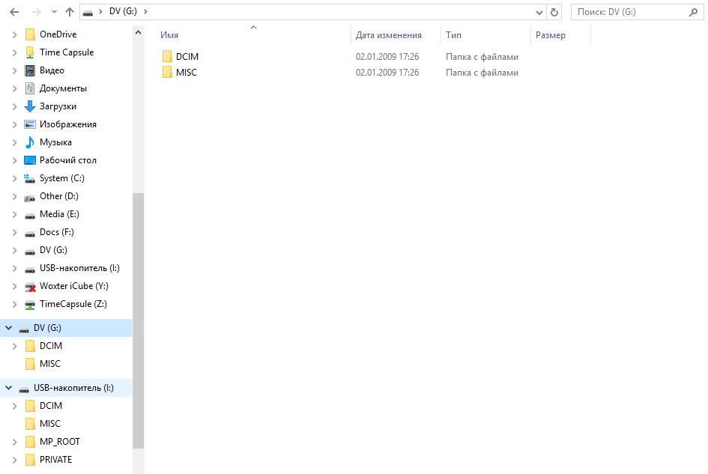The width and height of the screenshot is (708, 474).
Task: Expand MP_ROOT folder node
Action: pyautogui.click(x=14, y=442)
